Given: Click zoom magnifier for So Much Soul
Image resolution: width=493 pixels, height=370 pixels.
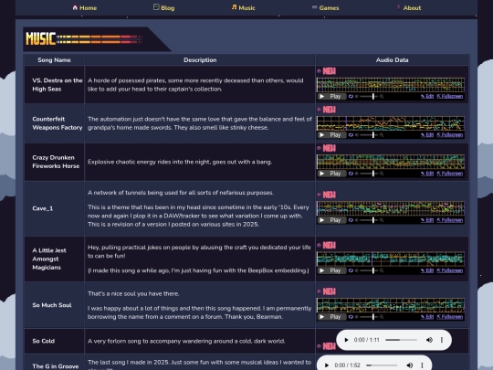Looking at the screenshot, I should tap(382, 317).
